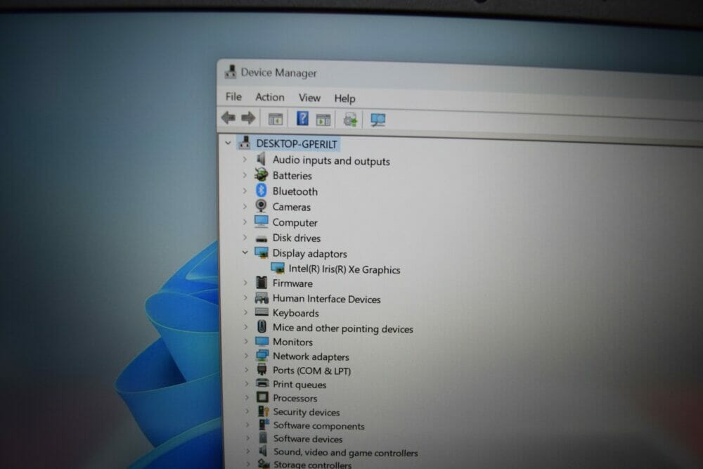Select Print queues label
703x469 pixels.
pyautogui.click(x=299, y=384)
